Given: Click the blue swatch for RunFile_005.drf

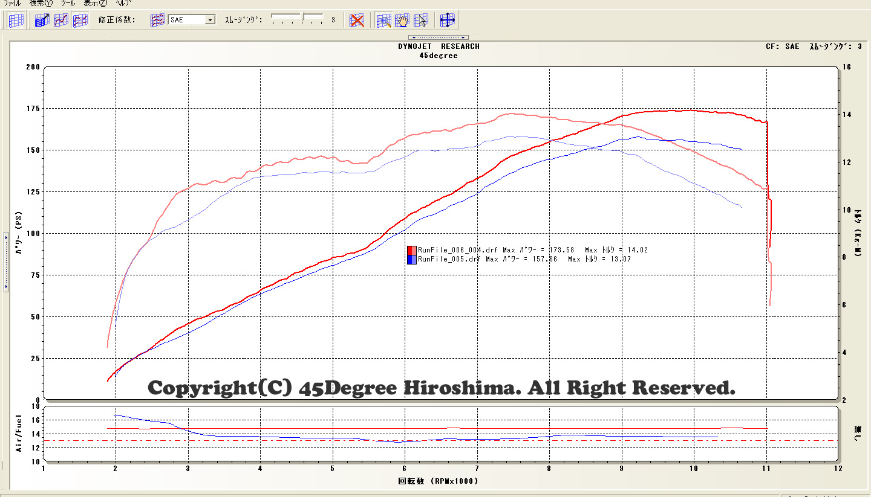Looking at the screenshot, I should pyautogui.click(x=411, y=259).
